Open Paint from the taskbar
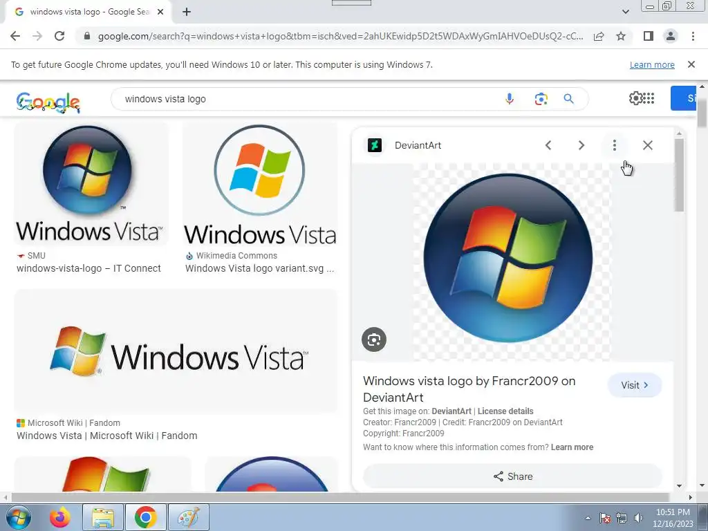Viewport: 708px width, 531px height. click(189, 517)
